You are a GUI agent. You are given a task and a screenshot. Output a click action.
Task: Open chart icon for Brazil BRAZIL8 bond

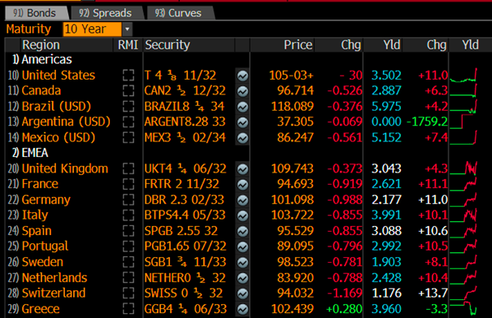[x=242, y=107]
